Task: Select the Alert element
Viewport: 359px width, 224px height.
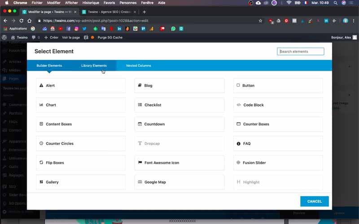Action: pos(81,86)
